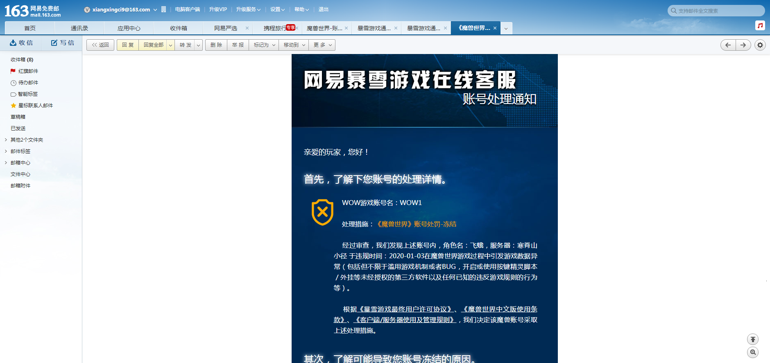Click the music note icon at top right
This screenshot has width=770, height=363.
pyautogui.click(x=760, y=25)
